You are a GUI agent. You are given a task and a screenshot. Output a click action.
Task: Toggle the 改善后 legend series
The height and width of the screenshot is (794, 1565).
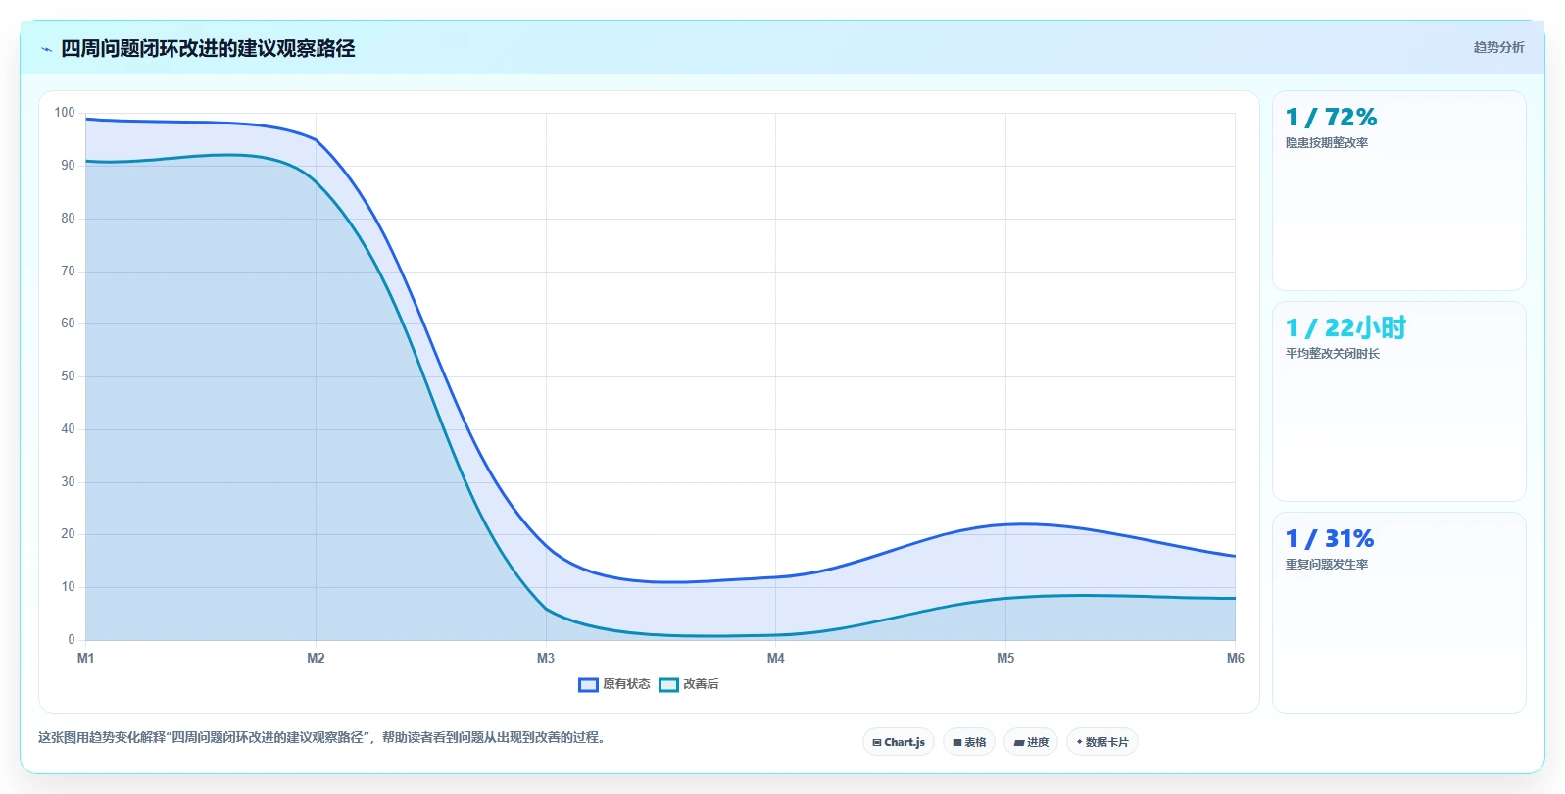pos(689,684)
